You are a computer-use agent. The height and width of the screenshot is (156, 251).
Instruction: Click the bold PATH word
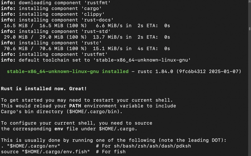click(x=75, y=106)
